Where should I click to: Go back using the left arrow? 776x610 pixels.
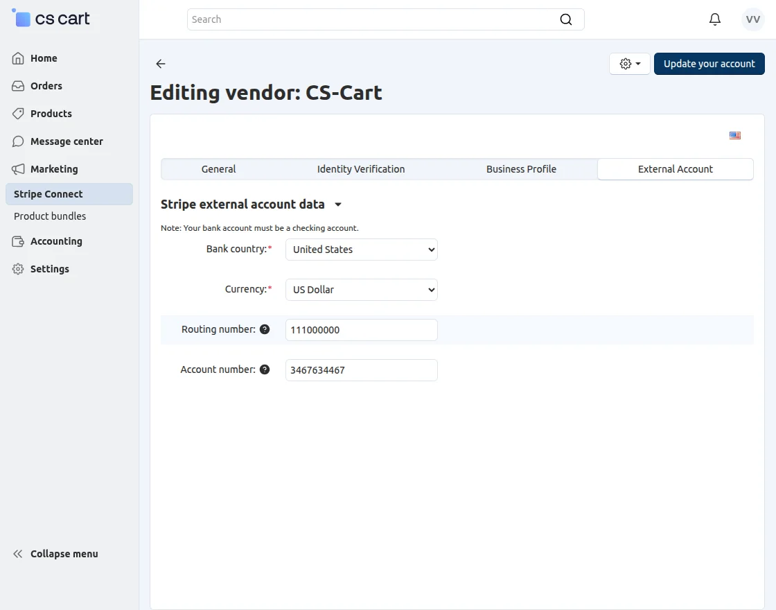(x=160, y=63)
